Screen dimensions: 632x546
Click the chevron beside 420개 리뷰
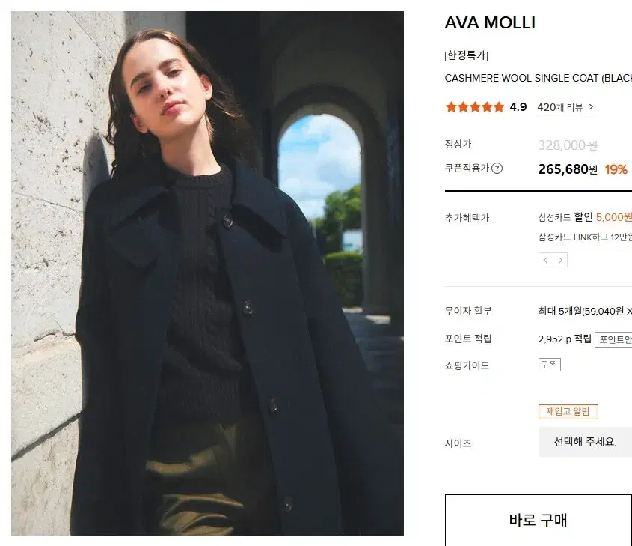coord(591,107)
